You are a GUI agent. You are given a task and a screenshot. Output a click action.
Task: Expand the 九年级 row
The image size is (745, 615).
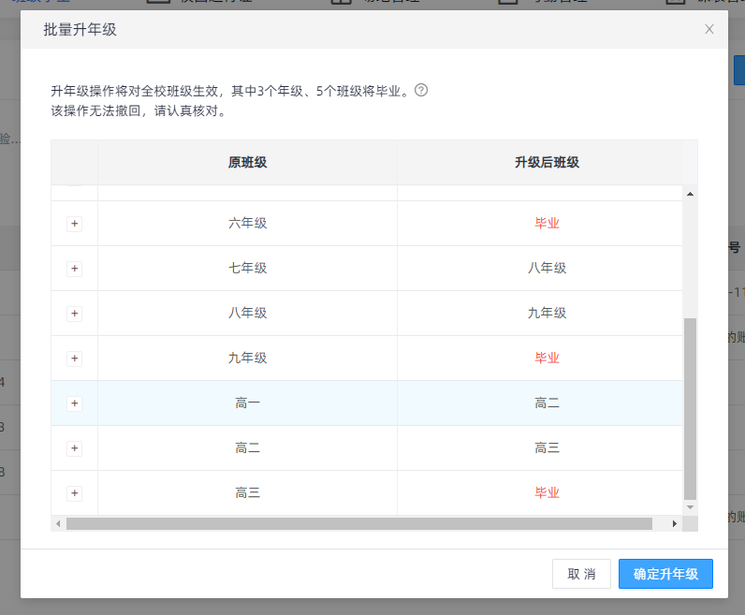(75, 359)
